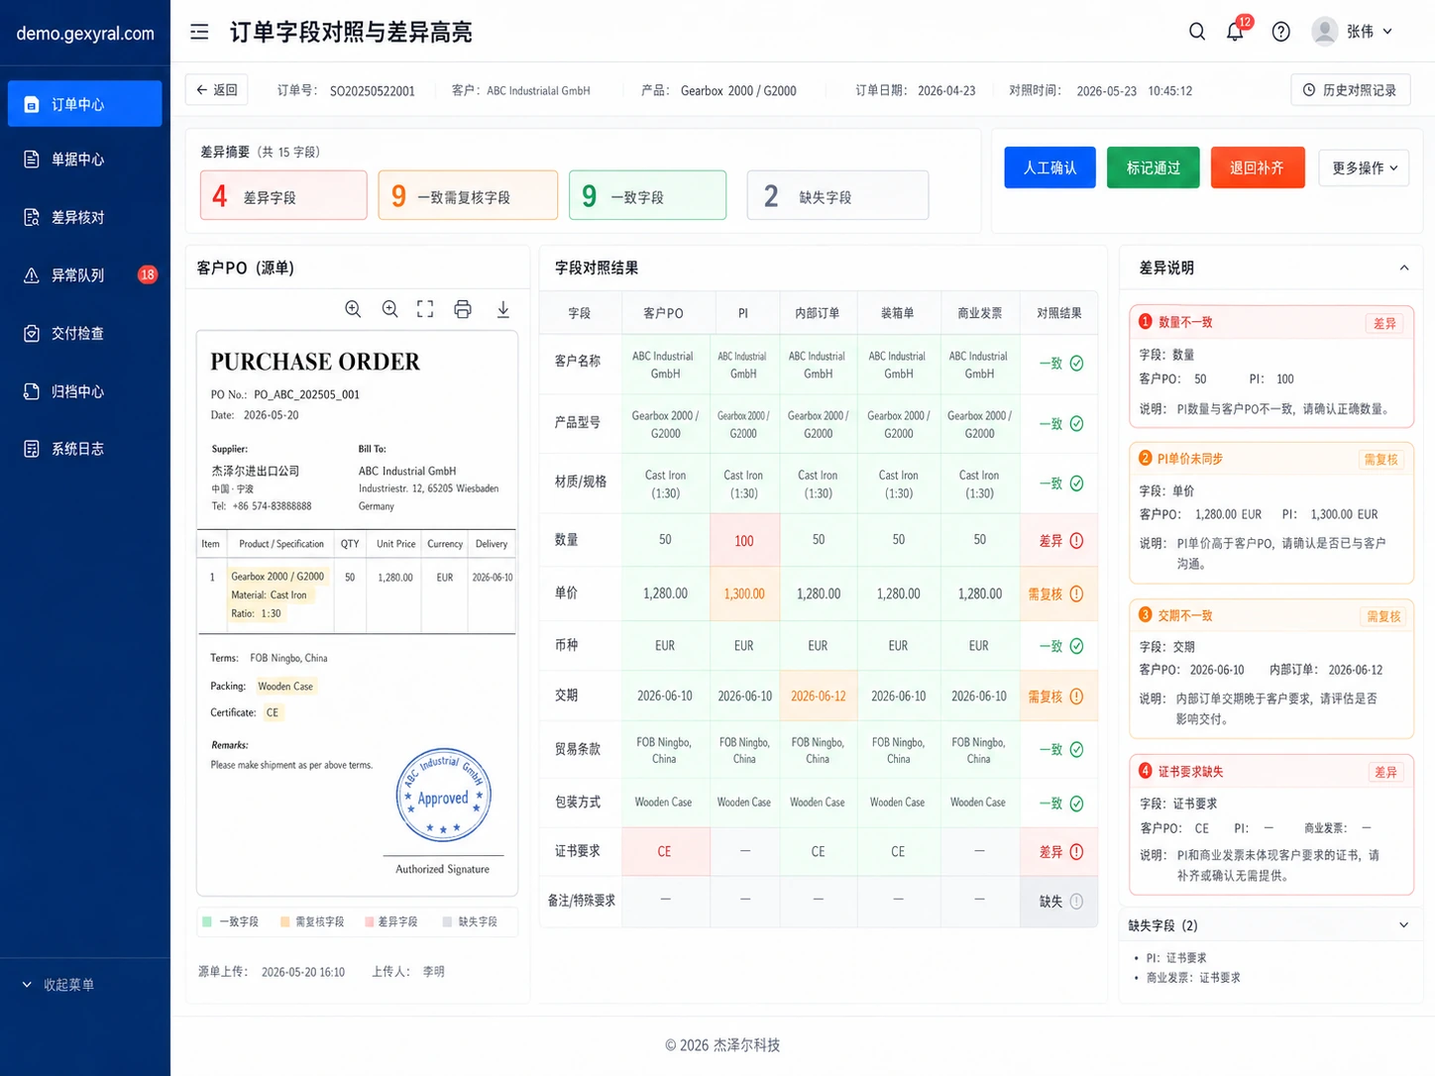Open 差异核对 in the sidebar
Image resolution: width=1435 pixels, height=1076 pixels.
pos(85,217)
